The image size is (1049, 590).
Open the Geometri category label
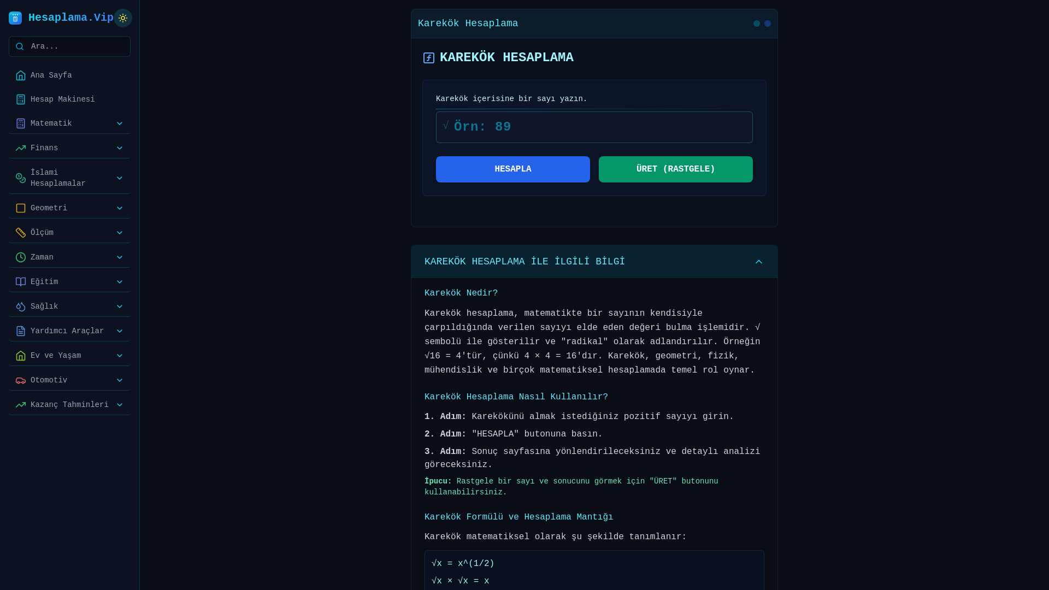(x=49, y=208)
